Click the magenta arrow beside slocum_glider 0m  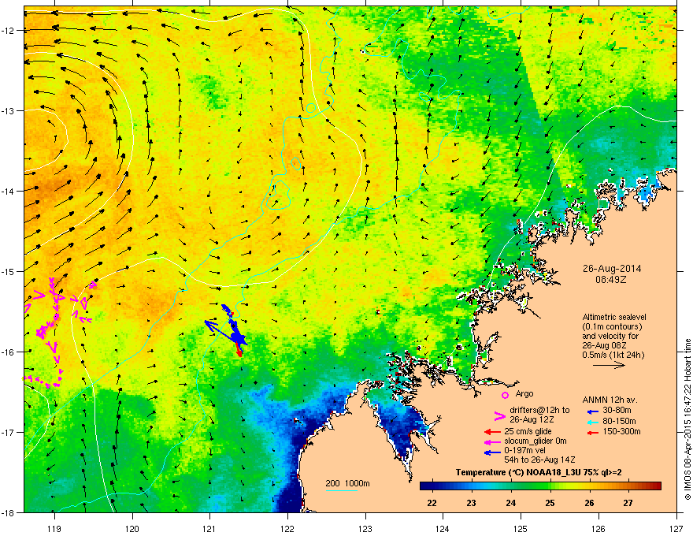(492, 441)
